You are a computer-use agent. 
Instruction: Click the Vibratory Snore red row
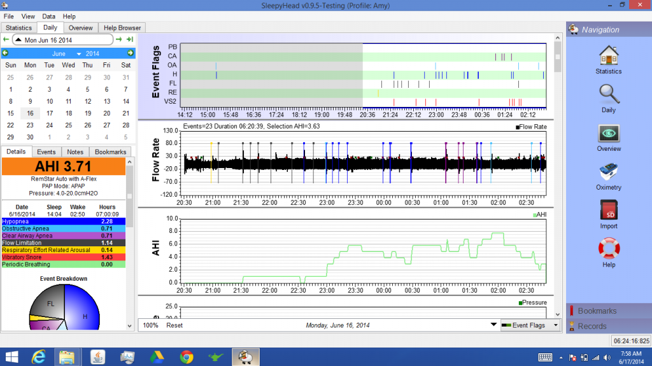[x=64, y=257]
